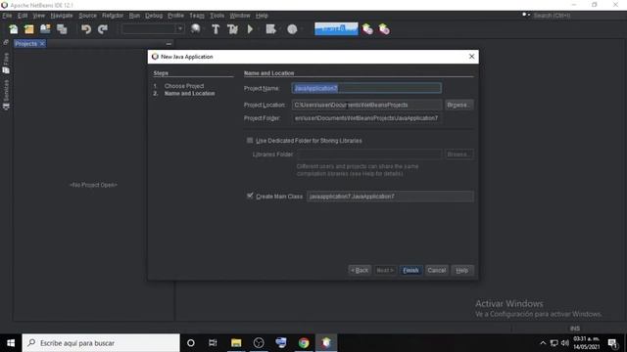627x352 pixels.
Task: Click the New File toolbar icon
Action: point(14,29)
